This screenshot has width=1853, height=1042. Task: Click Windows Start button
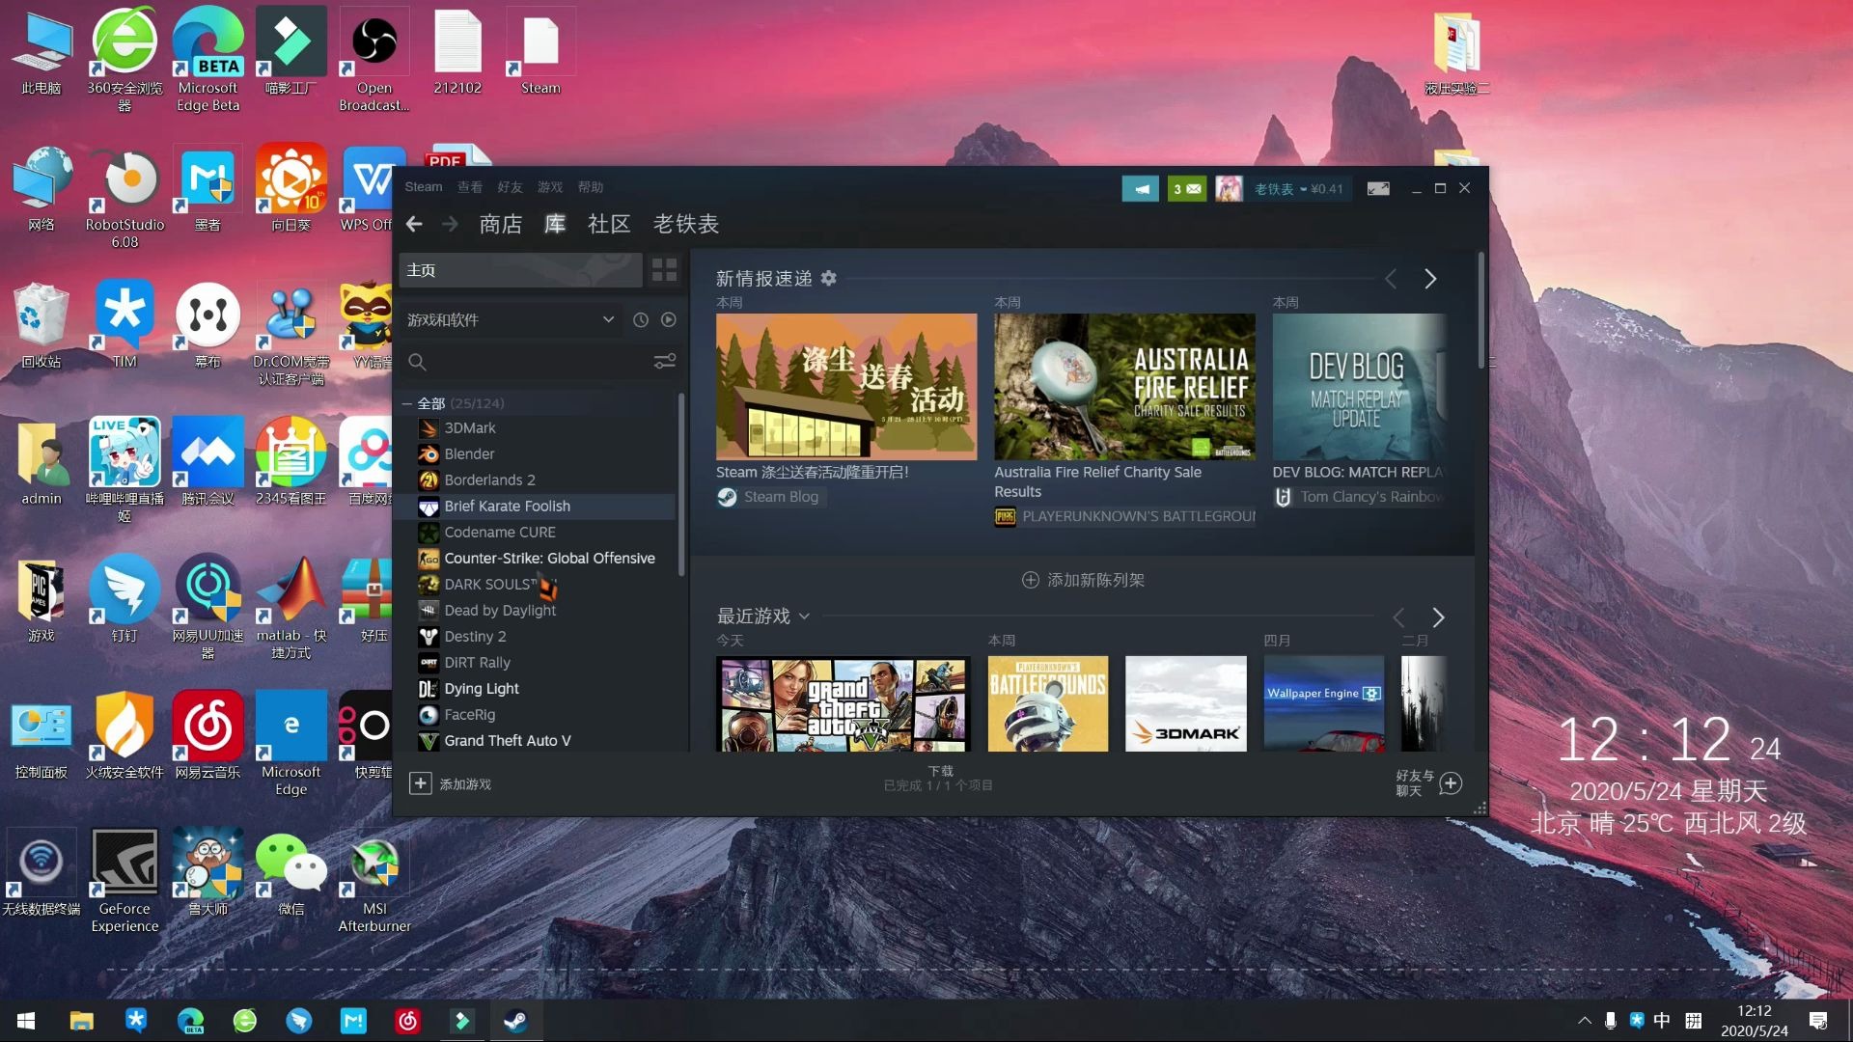(x=26, y=1020)
